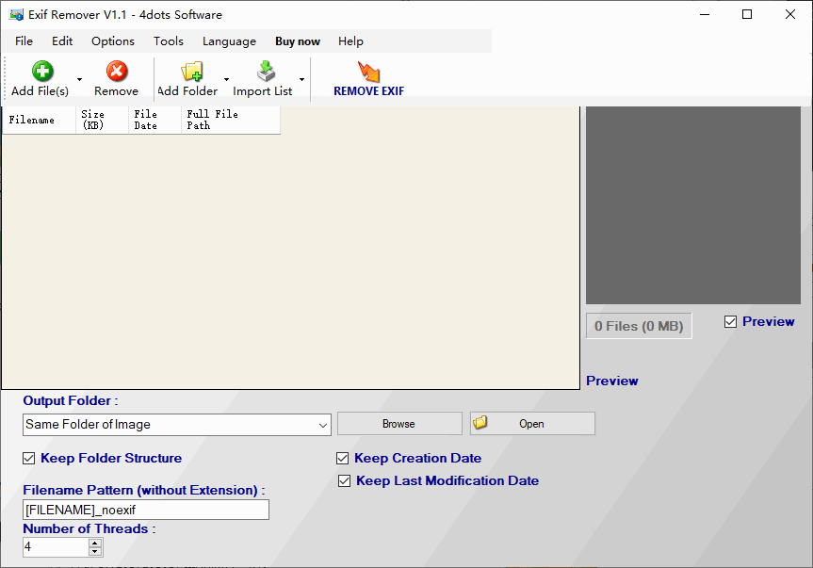Toggle the Preview checkbox

pyautogui.click(x=730, y=322)
